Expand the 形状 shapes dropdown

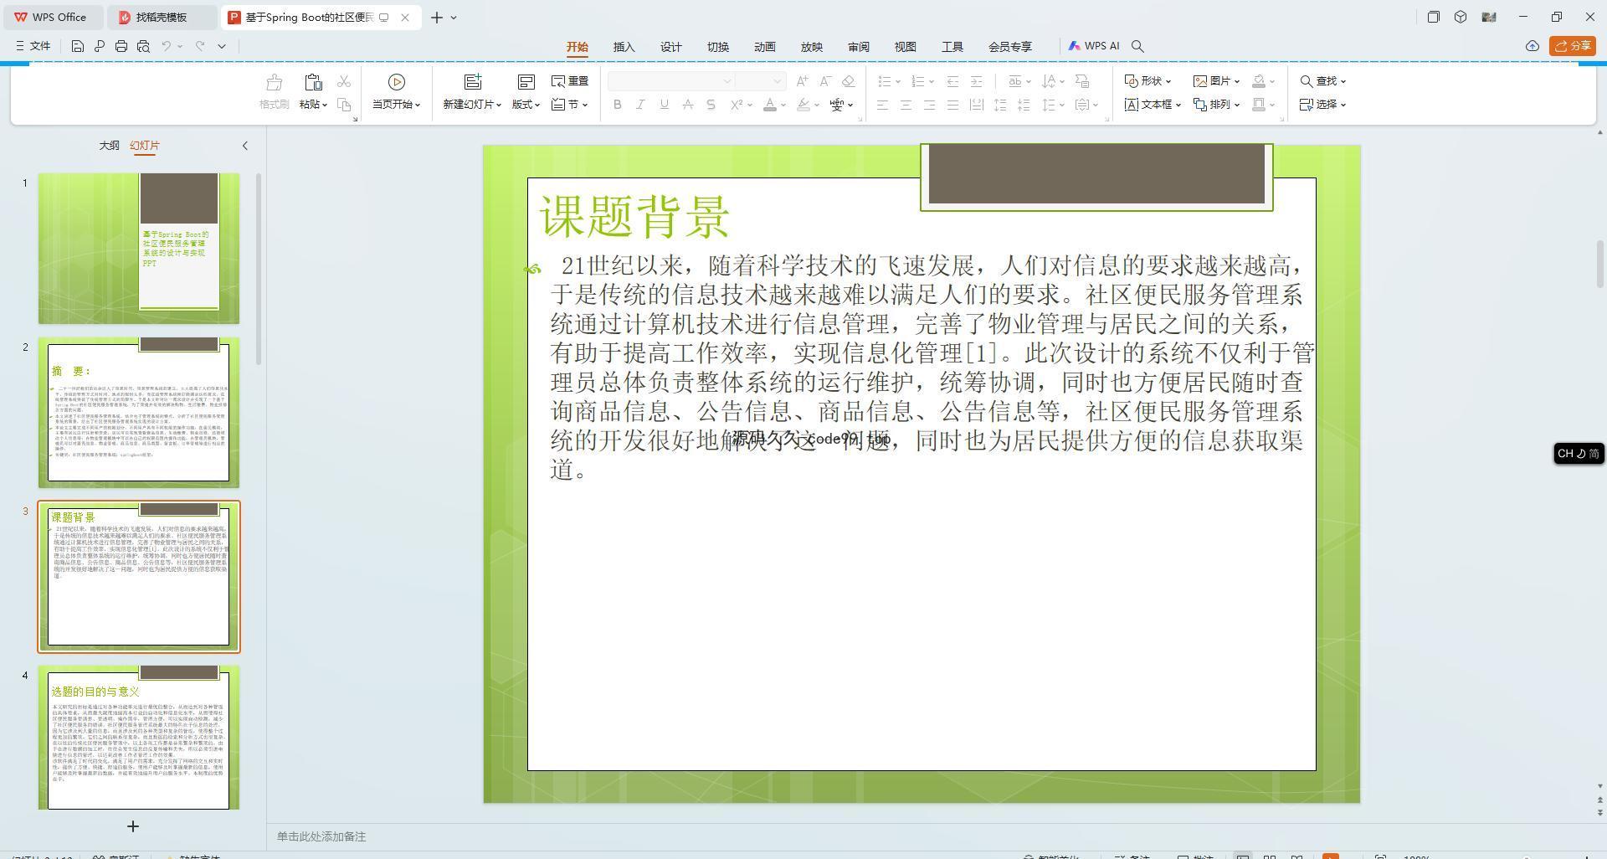1168,82
